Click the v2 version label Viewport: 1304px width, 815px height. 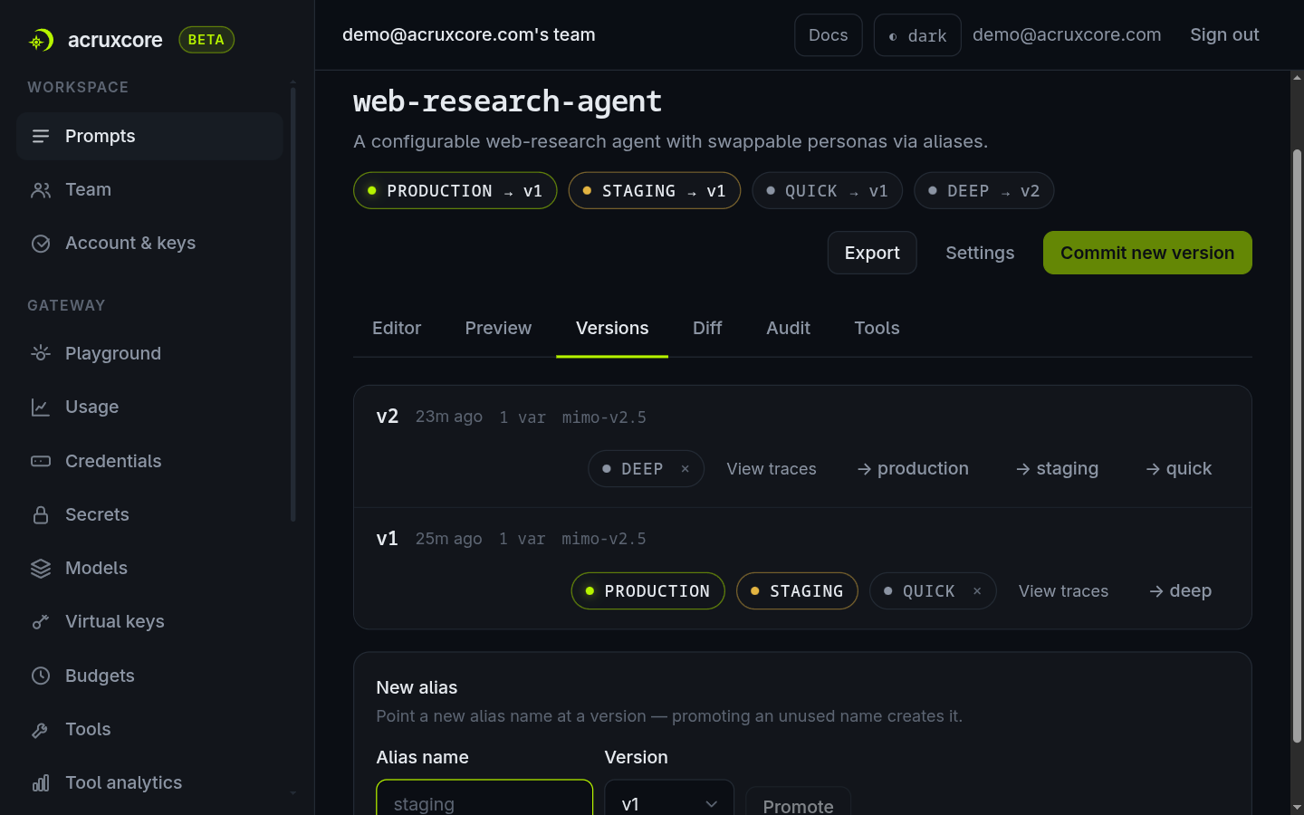pyautogui.click(x=388, y=417)
